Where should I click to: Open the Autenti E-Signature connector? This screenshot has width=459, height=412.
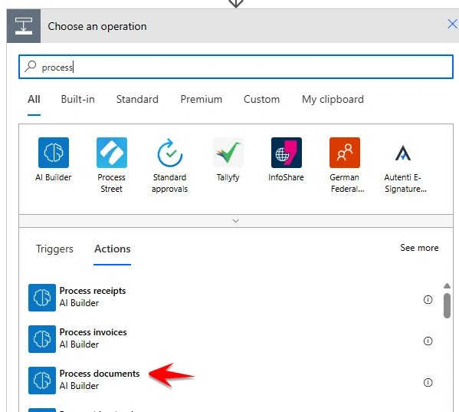[403, 153]
